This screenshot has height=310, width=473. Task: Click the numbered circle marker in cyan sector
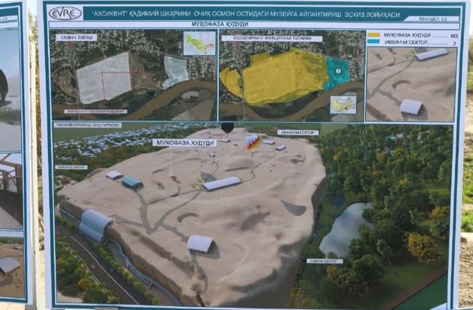[338, 71]
